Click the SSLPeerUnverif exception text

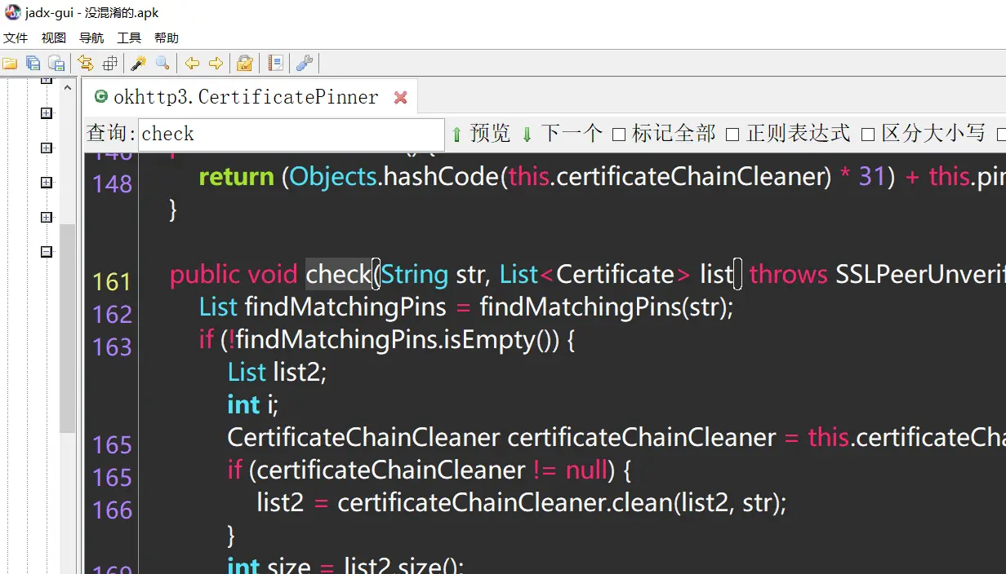click(920, 275)
